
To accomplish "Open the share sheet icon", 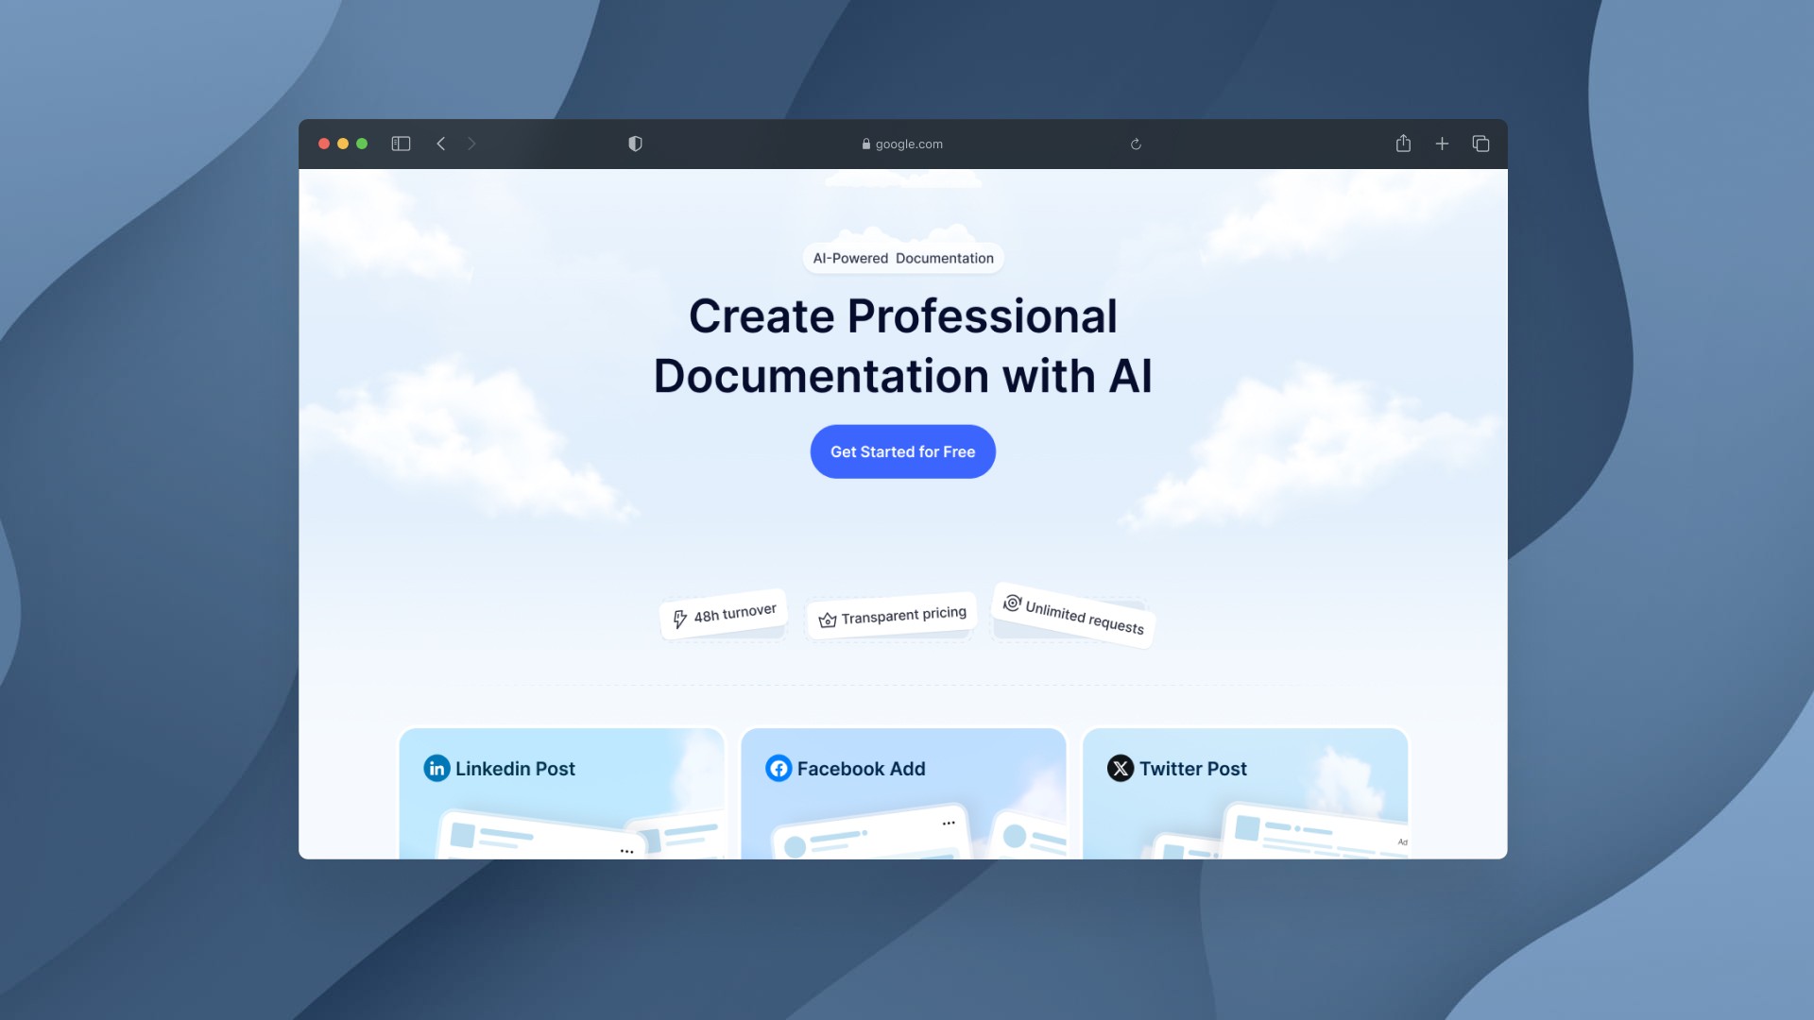I will point(1403,144).
